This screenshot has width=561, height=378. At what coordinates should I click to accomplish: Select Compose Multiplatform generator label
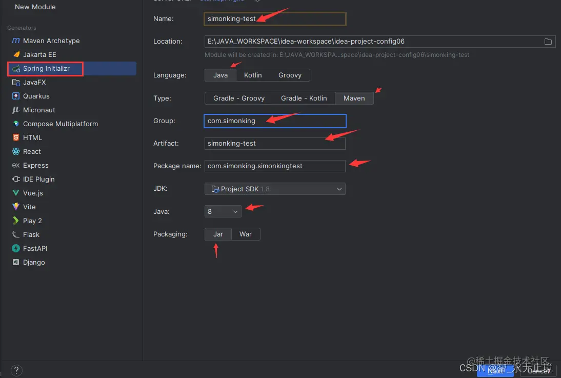[61, 124]
